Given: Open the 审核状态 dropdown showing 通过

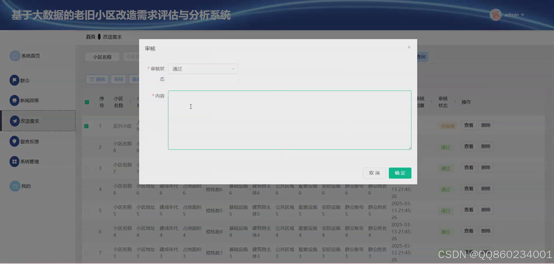Looking at the screenshot, I should 203,69.
